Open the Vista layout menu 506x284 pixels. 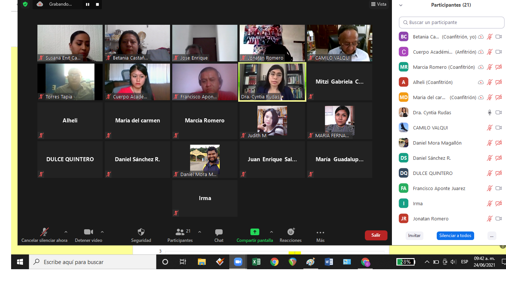pos(379,4)
